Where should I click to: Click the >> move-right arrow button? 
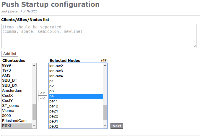(x=43, y=93)
